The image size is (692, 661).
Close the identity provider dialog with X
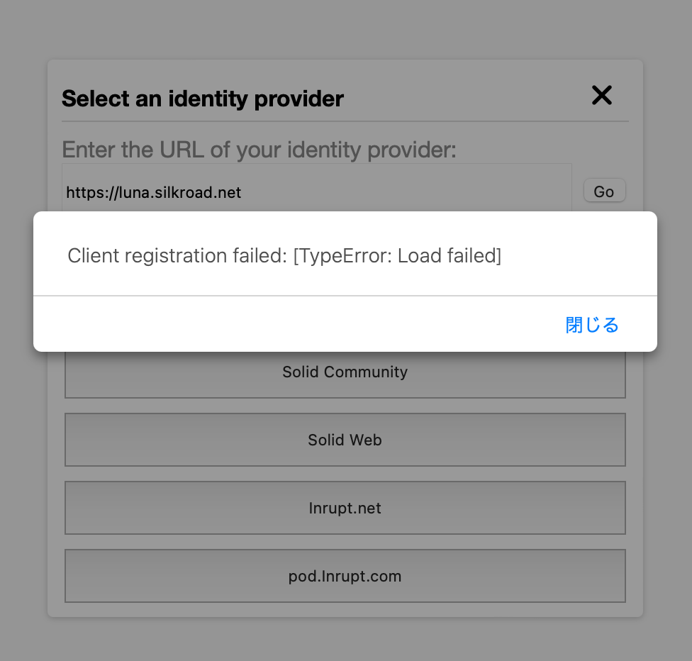(601, 95)
